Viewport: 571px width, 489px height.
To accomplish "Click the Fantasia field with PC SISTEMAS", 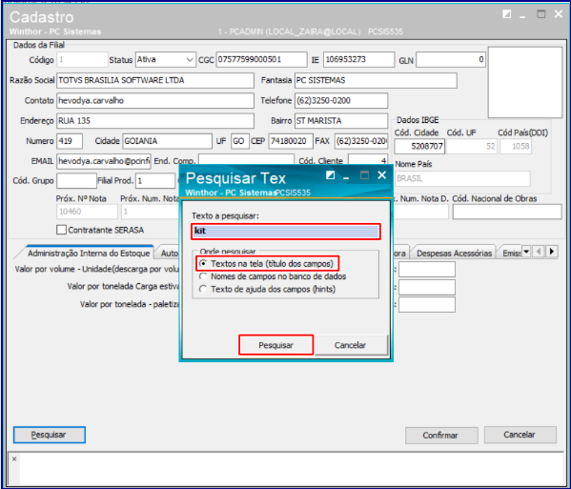I will pyautogui.click(x=376, y=80).
